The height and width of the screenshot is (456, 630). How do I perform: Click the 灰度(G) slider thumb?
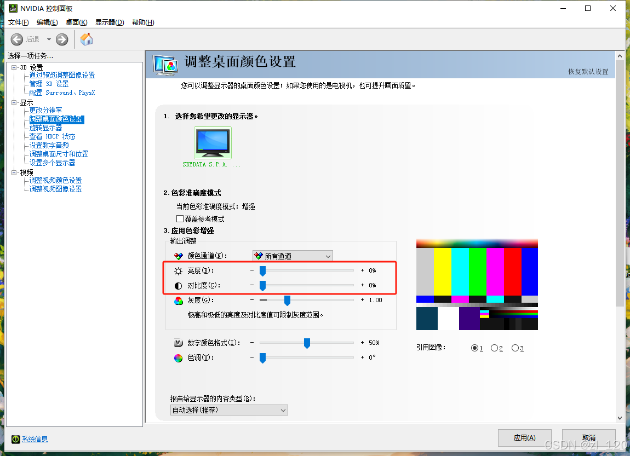pyautogui.click(x=287, y=301)
